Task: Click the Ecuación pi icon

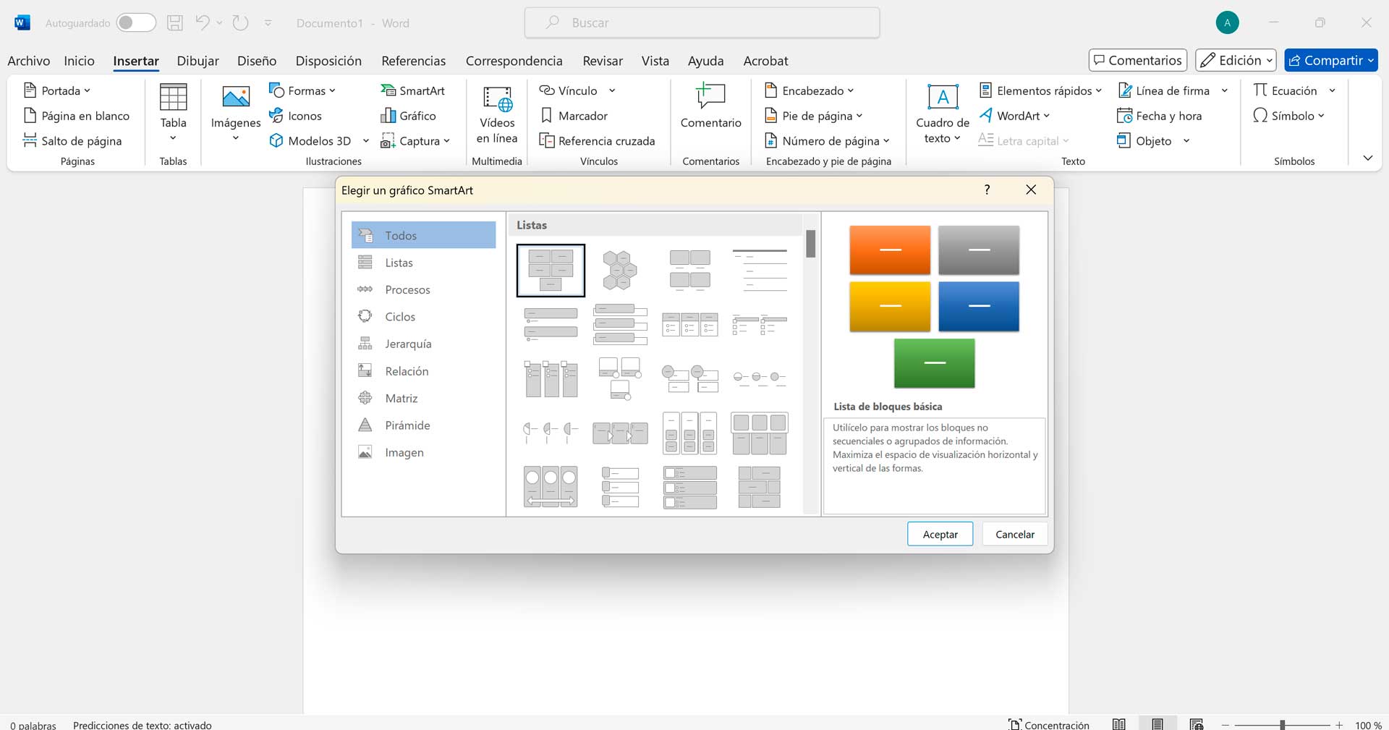Action: (1260, 90)
